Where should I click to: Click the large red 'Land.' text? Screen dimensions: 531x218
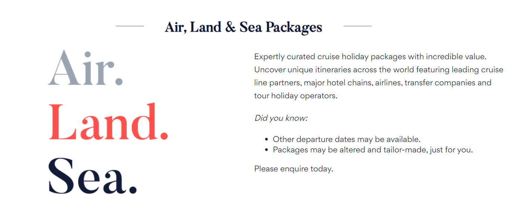point(108,122)
